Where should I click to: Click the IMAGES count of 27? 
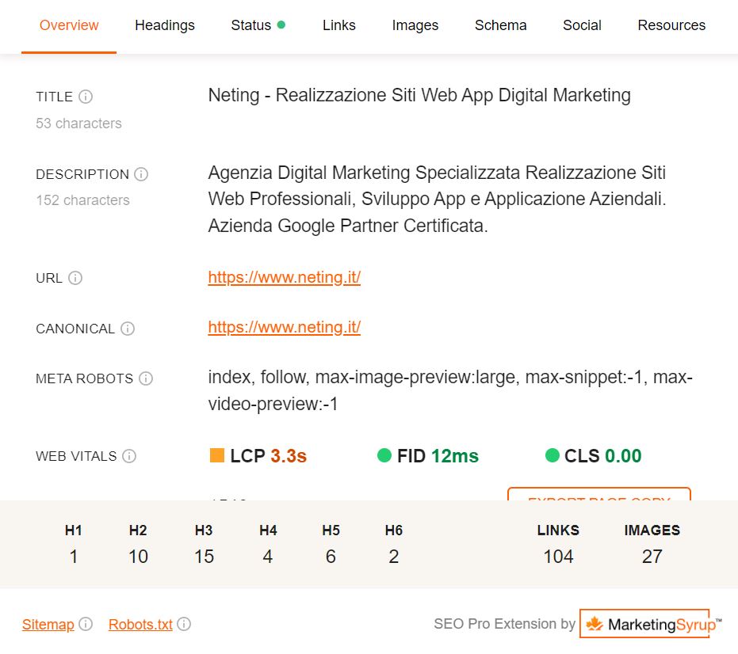[652, 557]
